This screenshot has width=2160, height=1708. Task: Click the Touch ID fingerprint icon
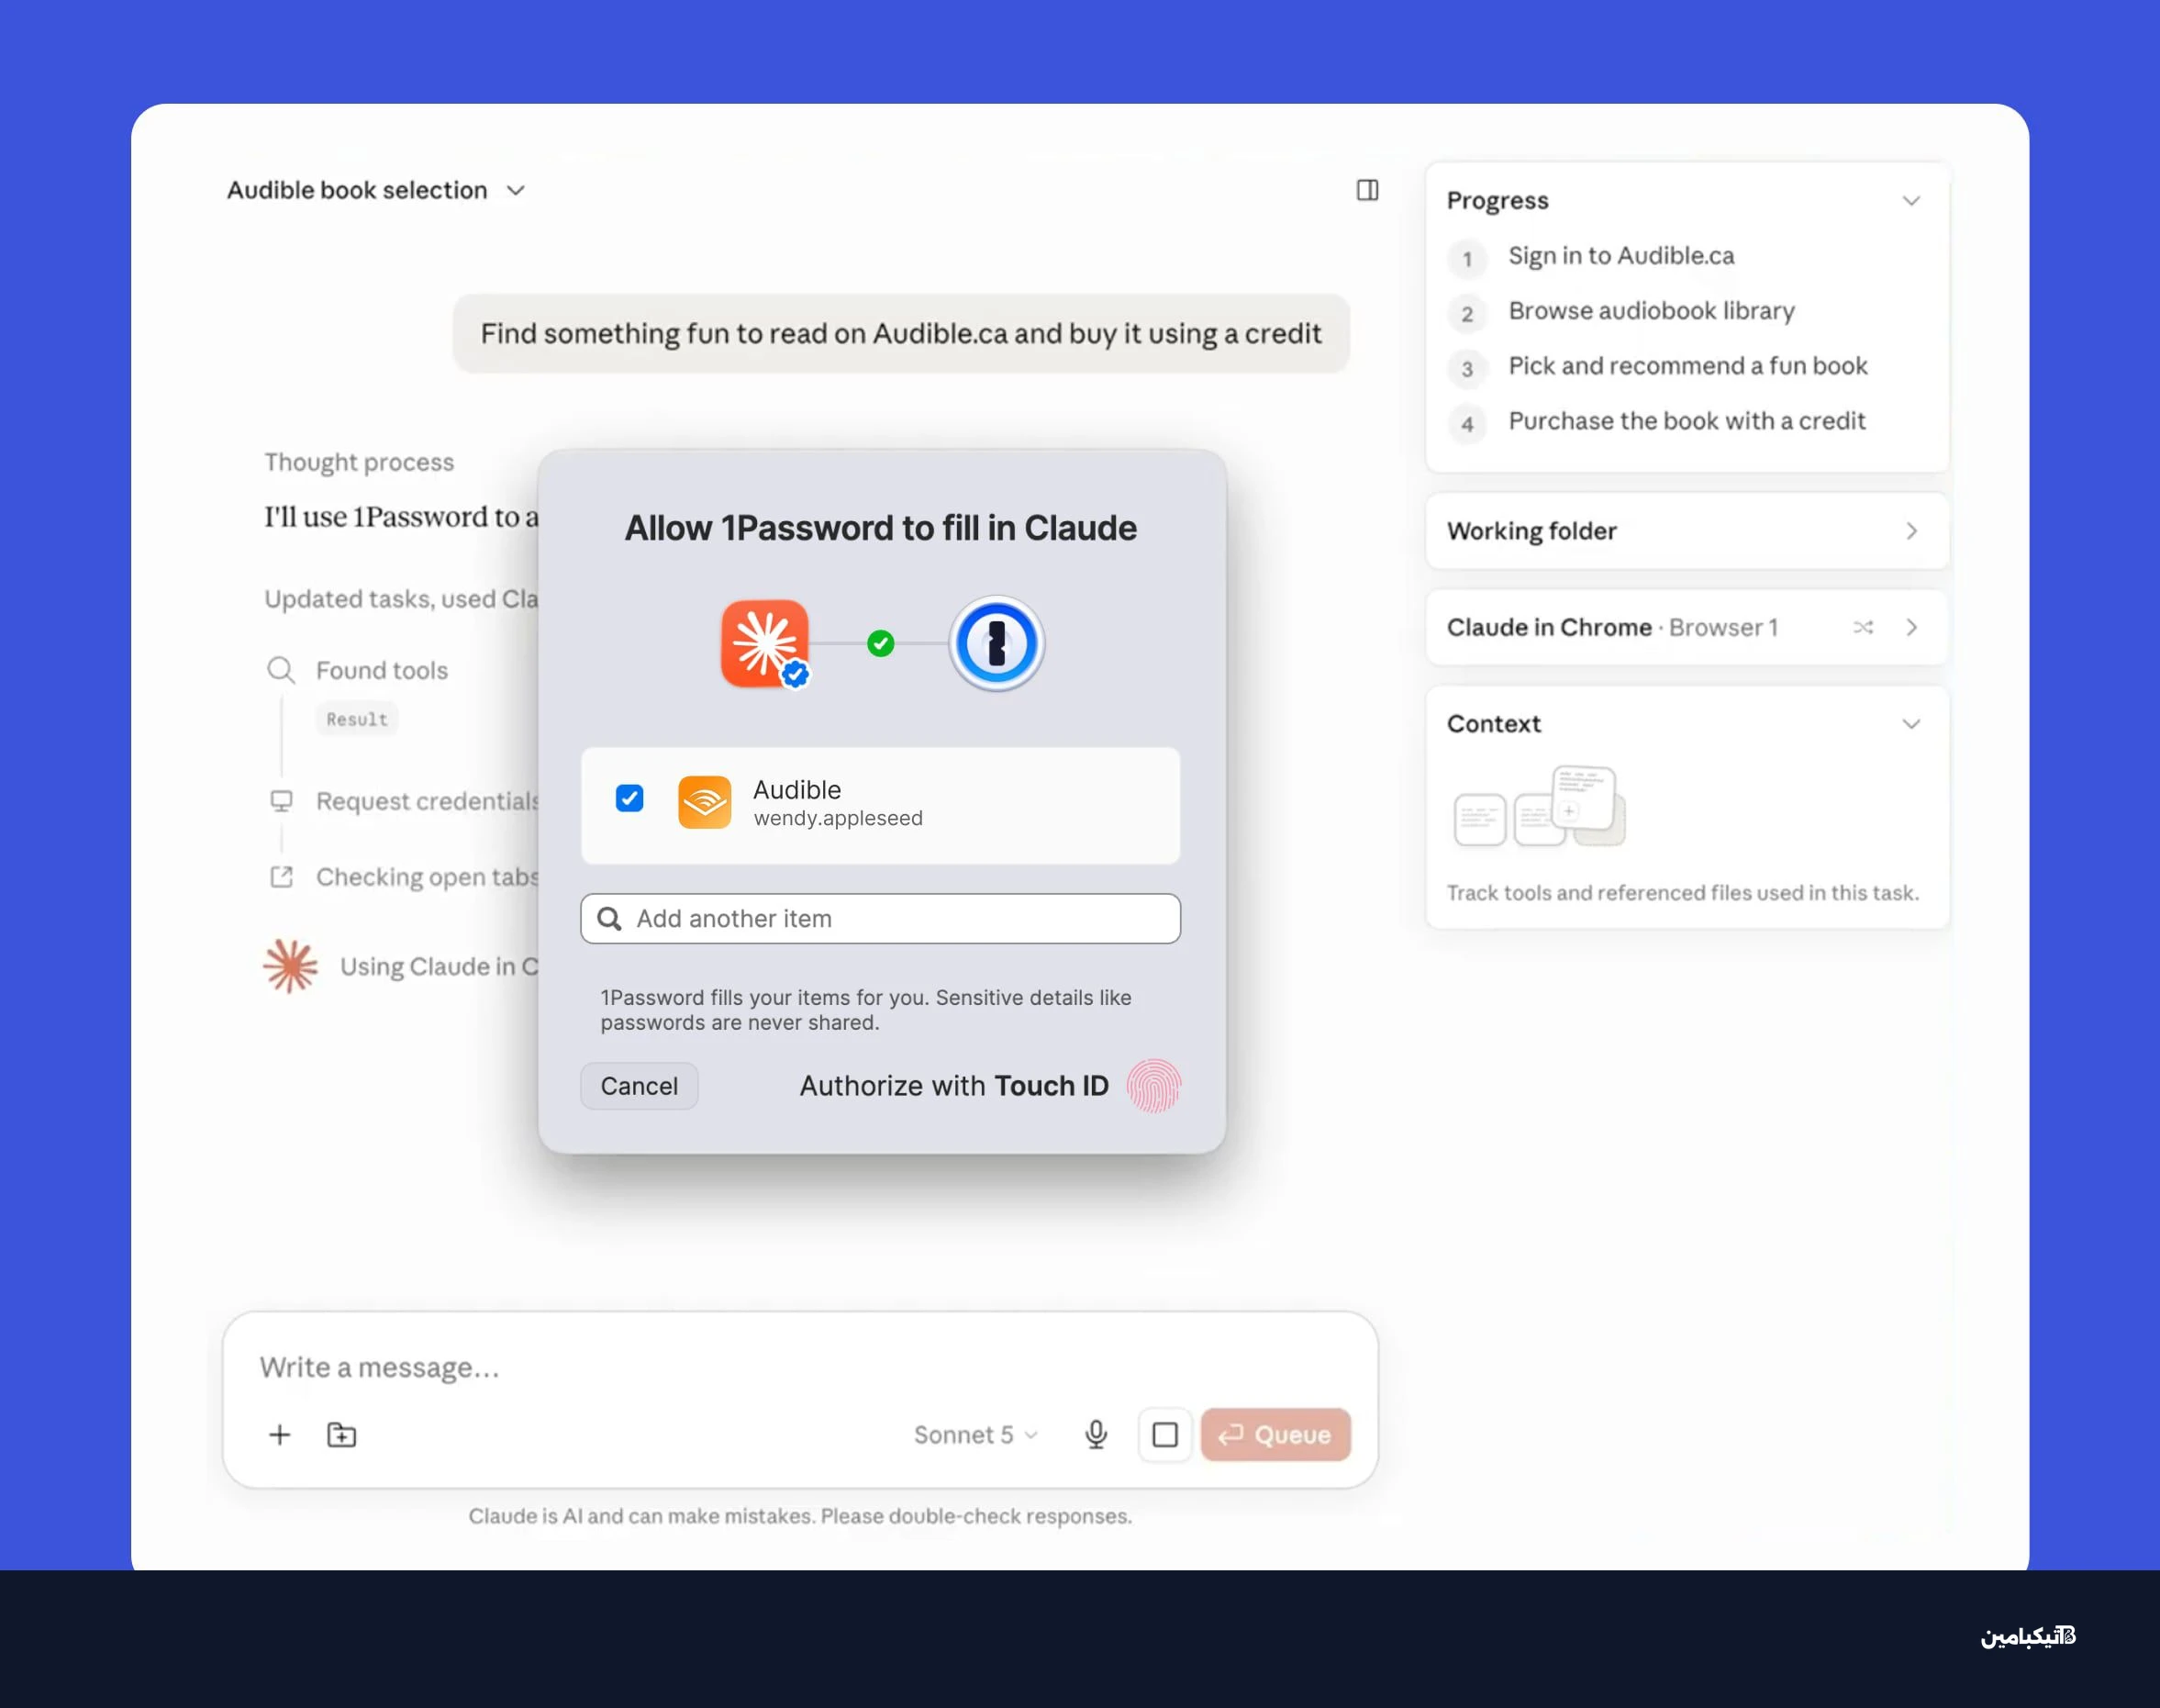pos(1153,1086)
